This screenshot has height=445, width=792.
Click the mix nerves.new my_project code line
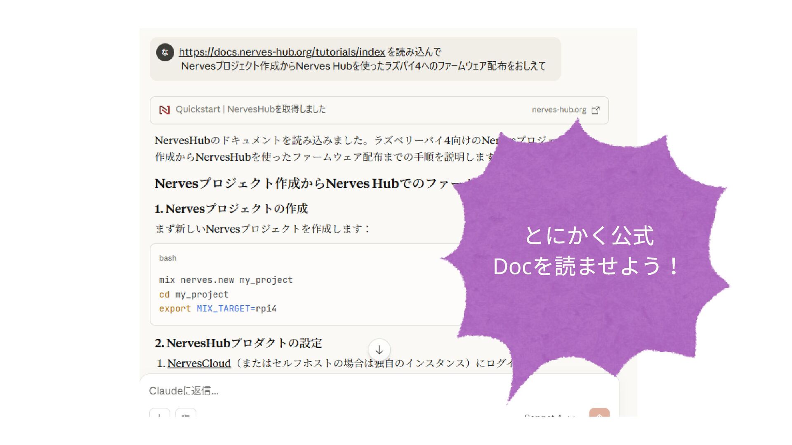226,280
